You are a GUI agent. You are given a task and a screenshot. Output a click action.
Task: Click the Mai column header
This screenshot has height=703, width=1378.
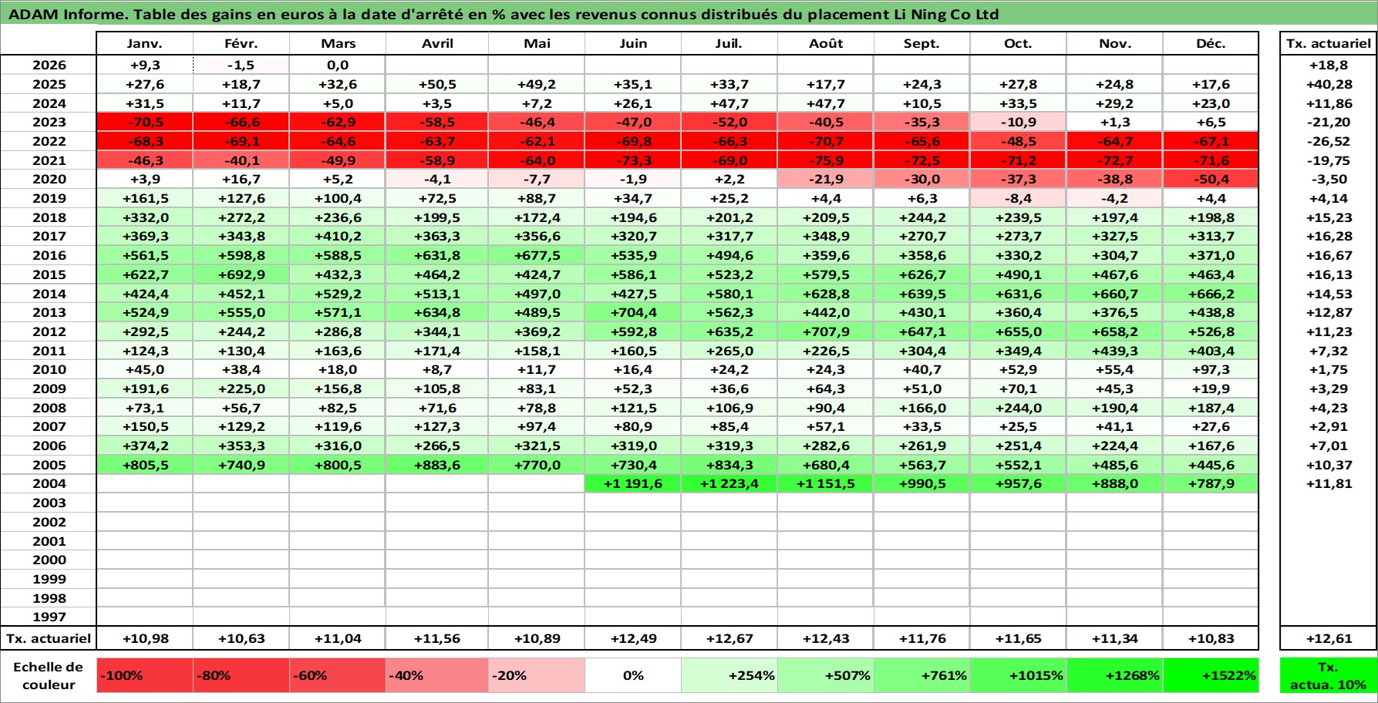click(x=537, y=43)
